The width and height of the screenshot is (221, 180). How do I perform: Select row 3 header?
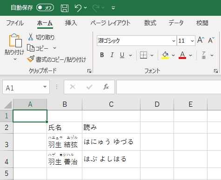tap(7, 142)
